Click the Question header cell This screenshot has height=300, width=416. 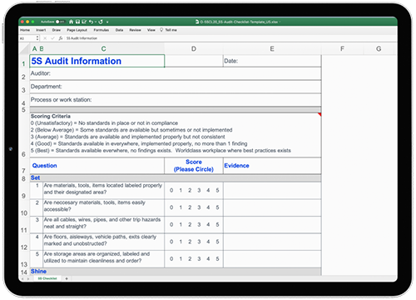point(97,166)
